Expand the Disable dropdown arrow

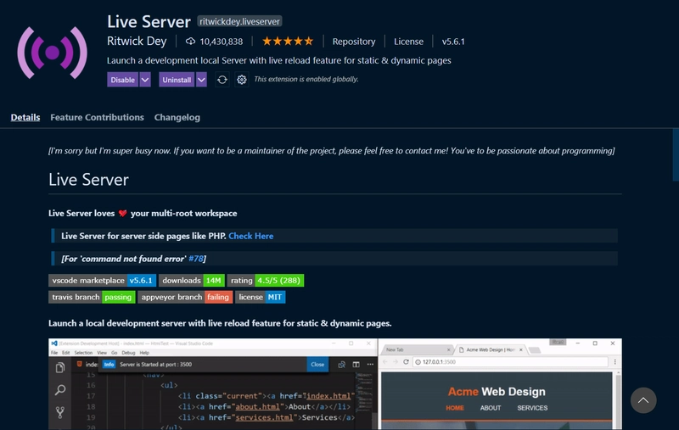click(x=145, y=80)
